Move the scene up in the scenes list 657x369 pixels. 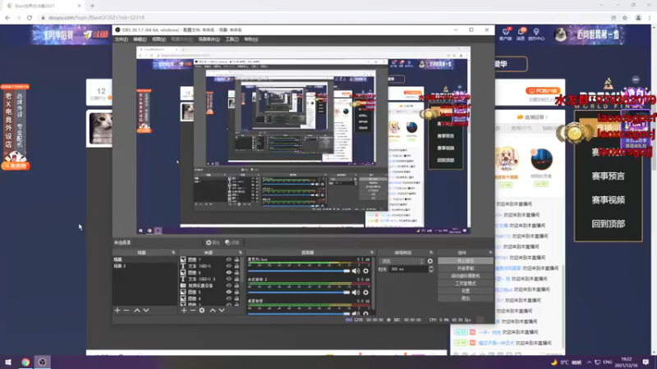(137, 311)
